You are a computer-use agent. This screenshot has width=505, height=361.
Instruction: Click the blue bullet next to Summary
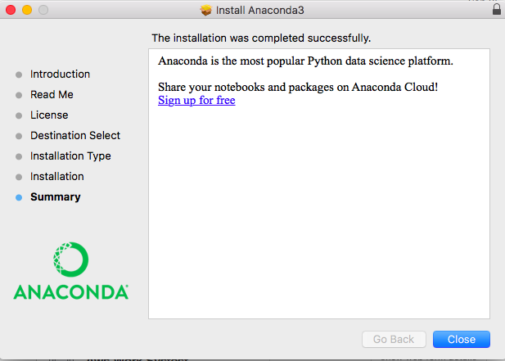[x=19, y=197]
